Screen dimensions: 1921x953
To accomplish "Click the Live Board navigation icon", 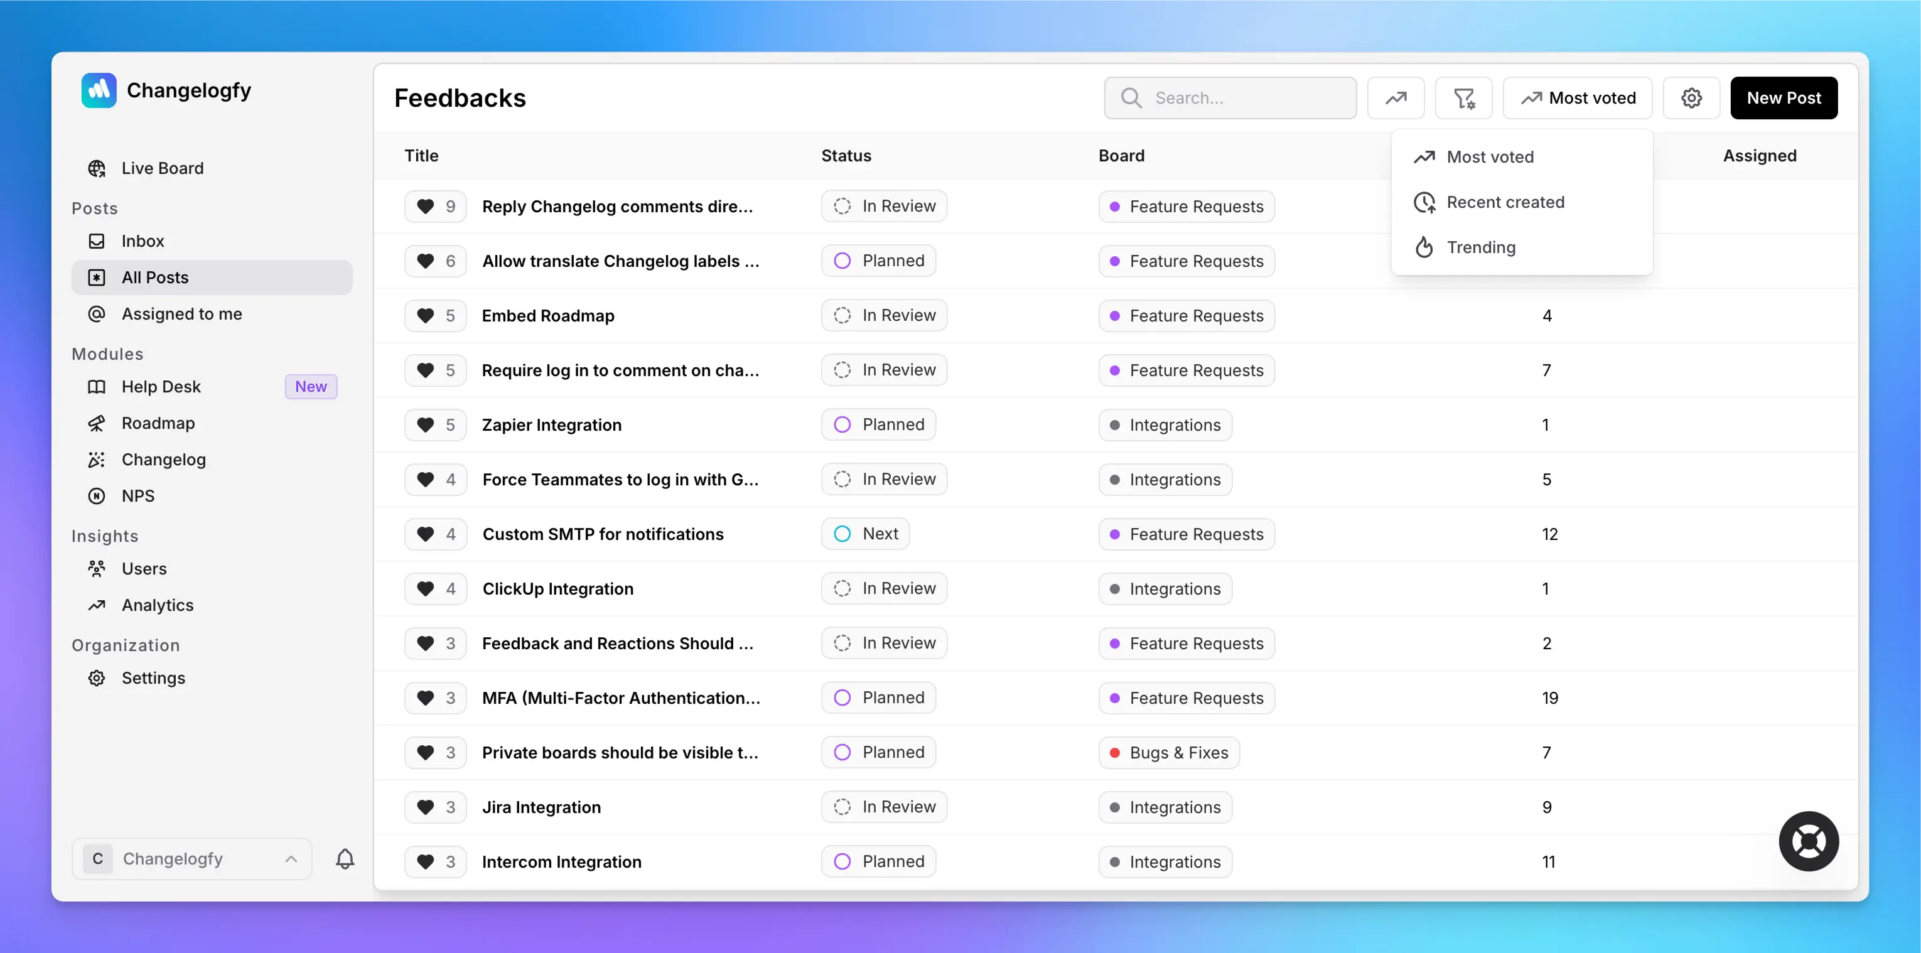I will click(x=98, y=166).
